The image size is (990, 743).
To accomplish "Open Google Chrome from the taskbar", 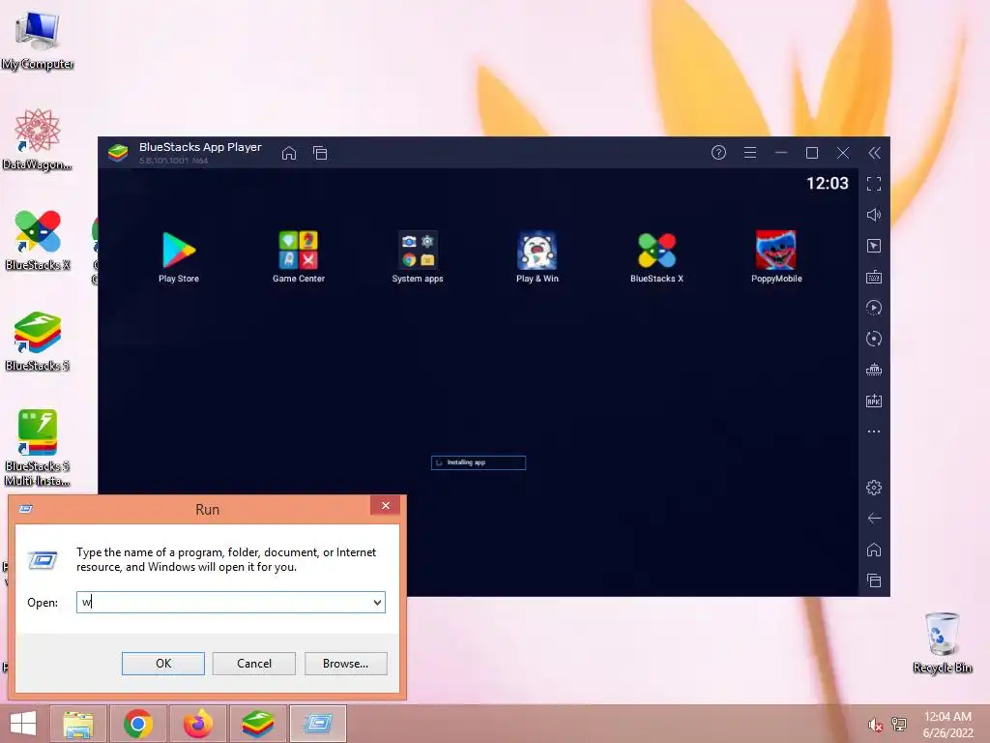I will 138,724.
